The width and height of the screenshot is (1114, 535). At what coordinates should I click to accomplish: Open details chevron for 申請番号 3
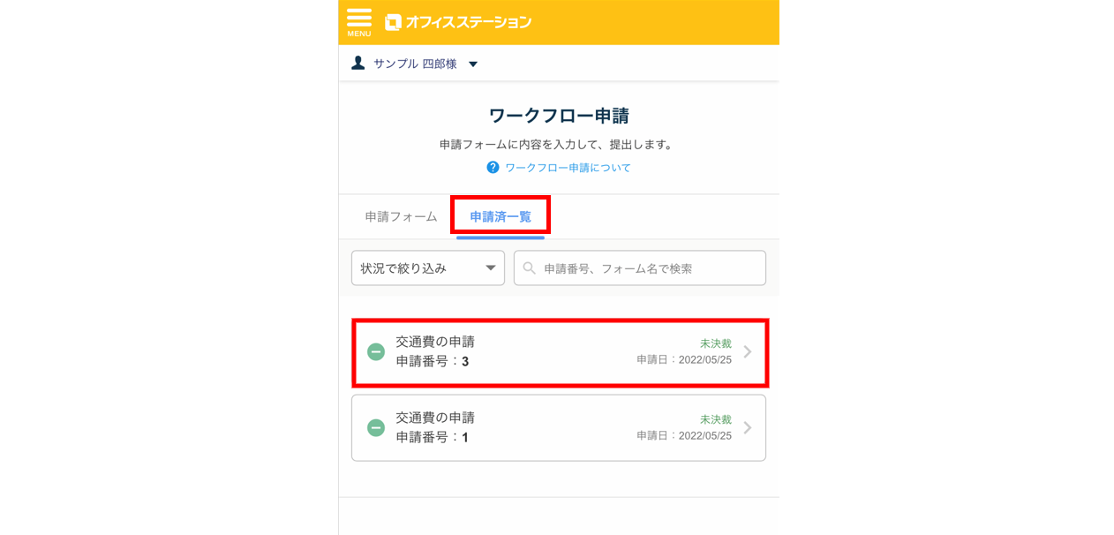click(x=748, y=352)
